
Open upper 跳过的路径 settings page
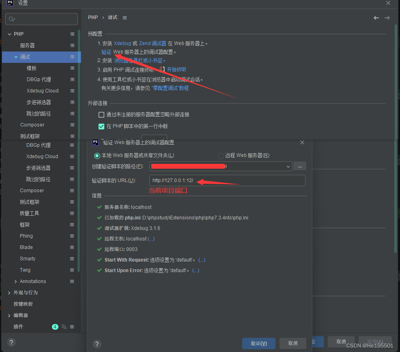39,114
